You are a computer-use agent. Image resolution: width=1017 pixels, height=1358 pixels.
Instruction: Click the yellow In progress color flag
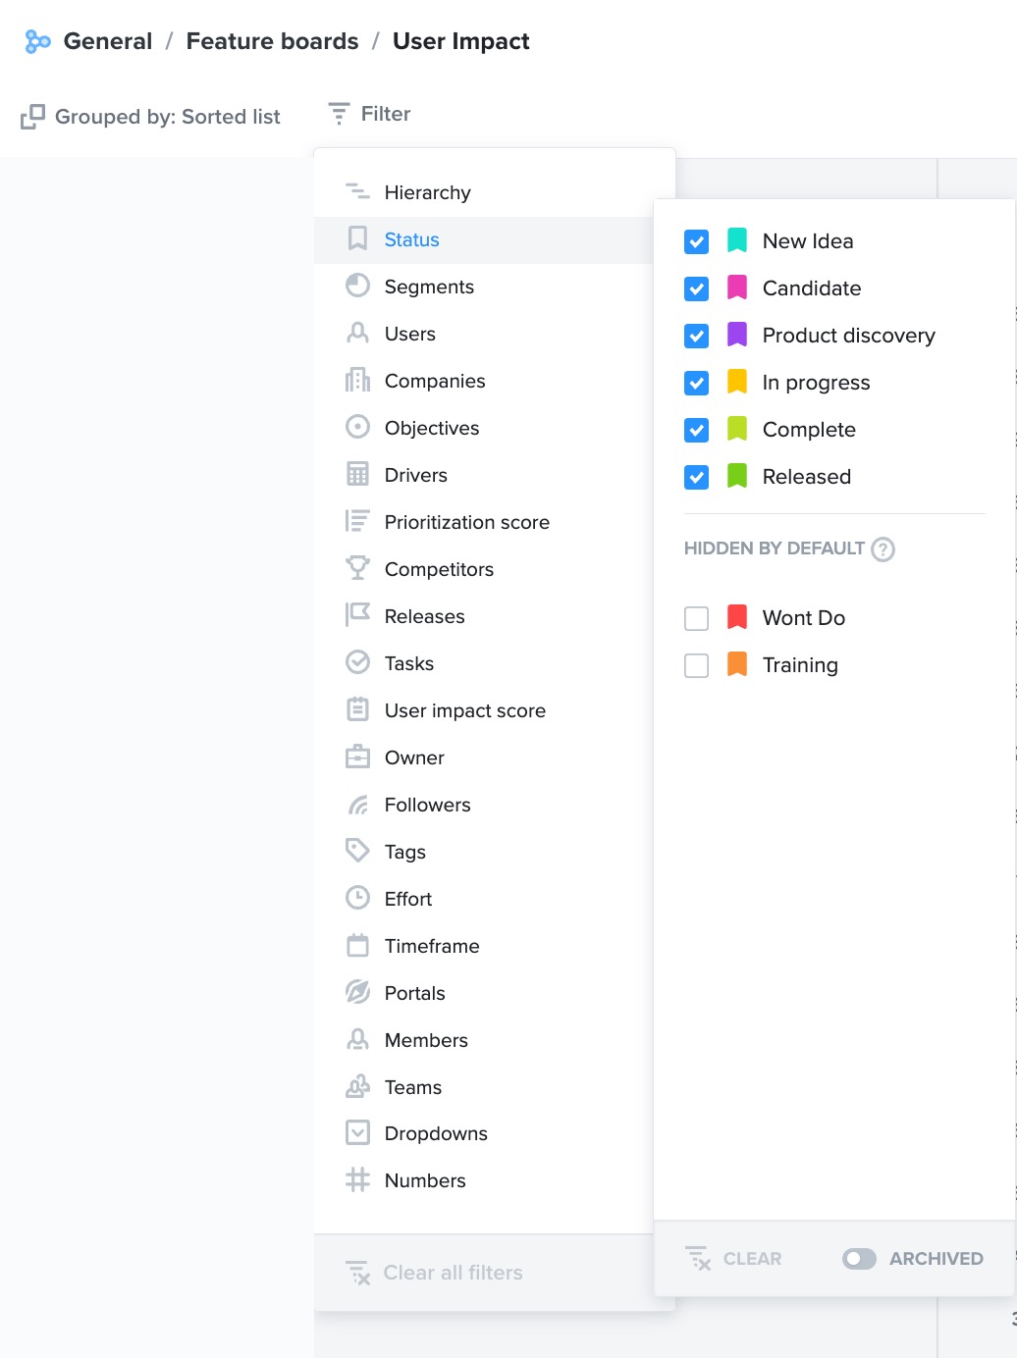[737, 382]
